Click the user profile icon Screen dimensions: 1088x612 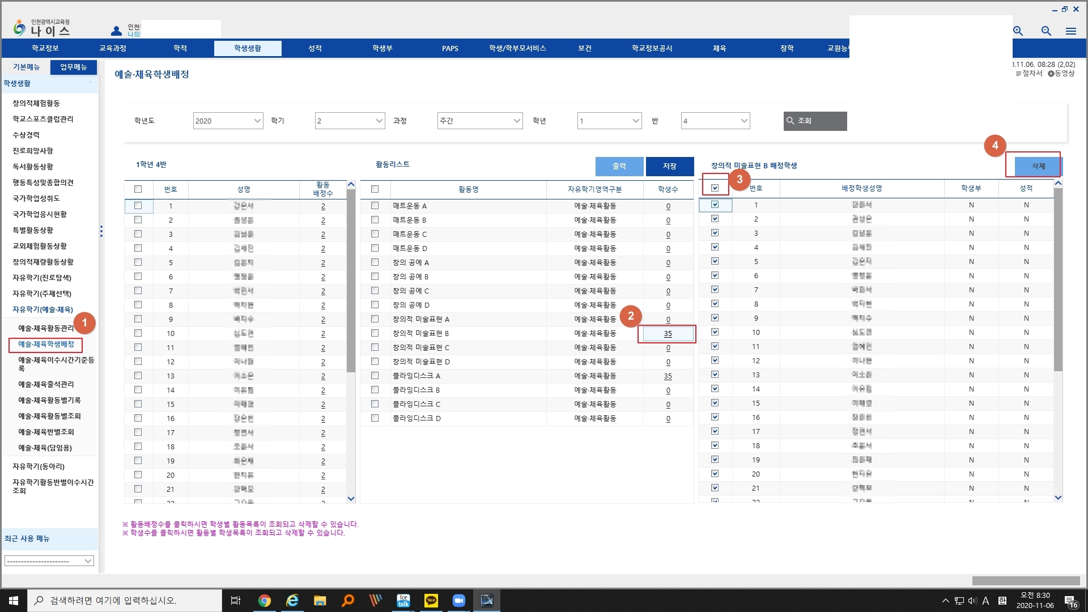(x=116, y=31)
